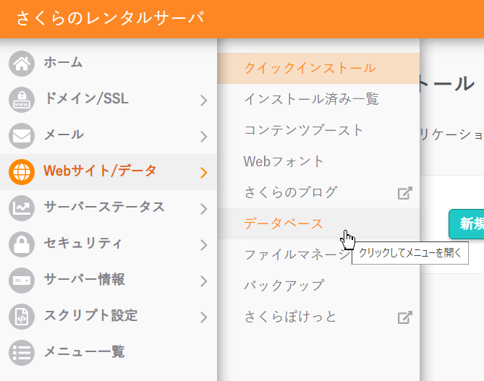Click the orange globe icon for Webサイト/データ
The height and width of the screenshot is (381, 484).
click(22, 172)
